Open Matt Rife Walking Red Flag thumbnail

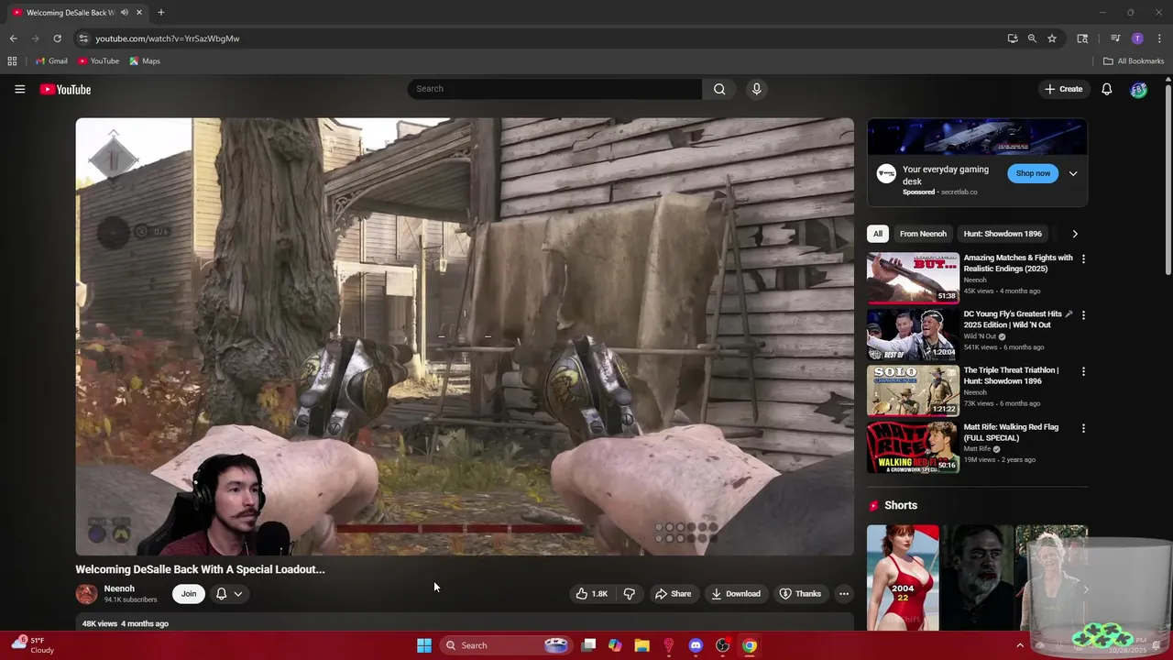(x=913, y=447)
